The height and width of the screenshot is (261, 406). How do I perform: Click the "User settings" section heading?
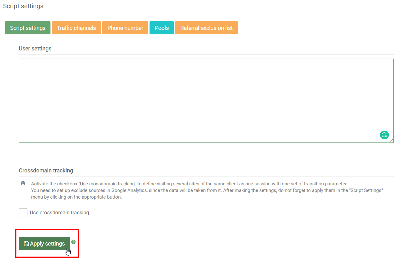pos(35,49)
